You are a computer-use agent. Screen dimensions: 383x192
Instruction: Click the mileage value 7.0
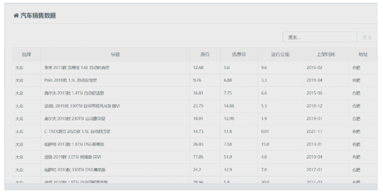tap(264, 170)
